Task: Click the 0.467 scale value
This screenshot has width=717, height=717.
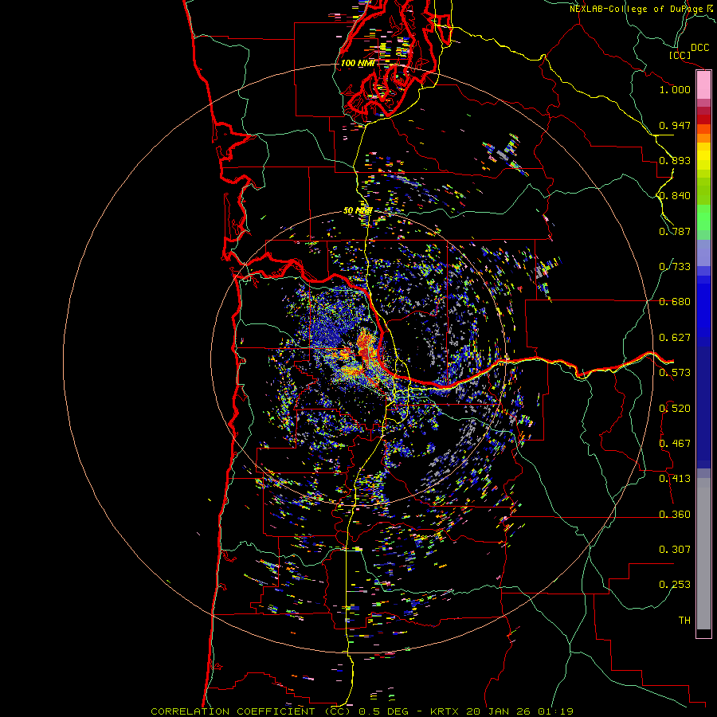Action: click(675, 444)
